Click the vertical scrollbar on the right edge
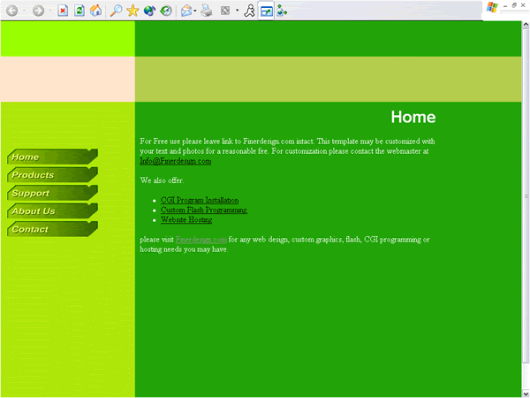 pyautogui.click(x=525, y=196)
